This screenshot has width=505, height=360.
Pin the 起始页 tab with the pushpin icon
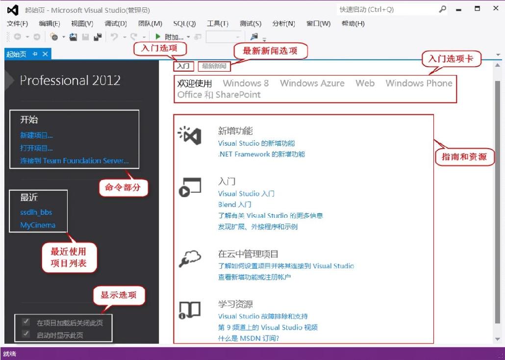pos(35,54)
